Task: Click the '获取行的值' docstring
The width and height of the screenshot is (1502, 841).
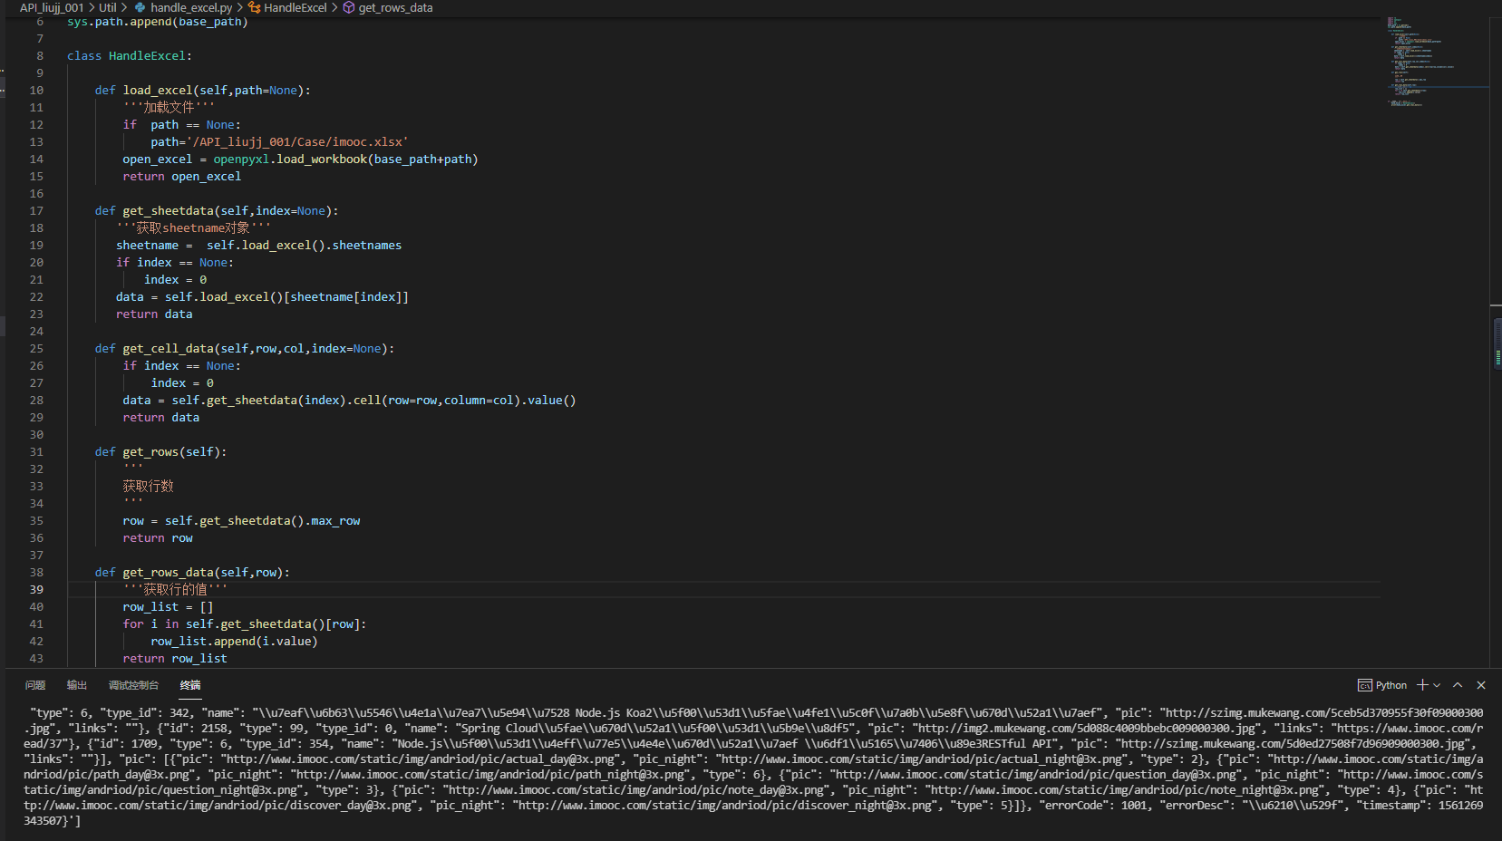Action: [x=175, y=589]
